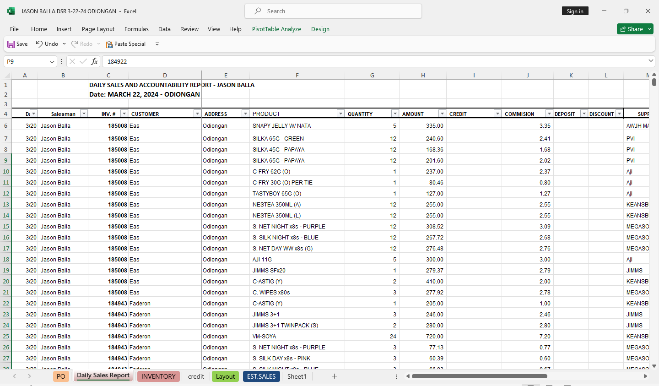Open the Undo history dropdown arrow
Viewport: 659px width, 386px height.
[x=64, y=44]
